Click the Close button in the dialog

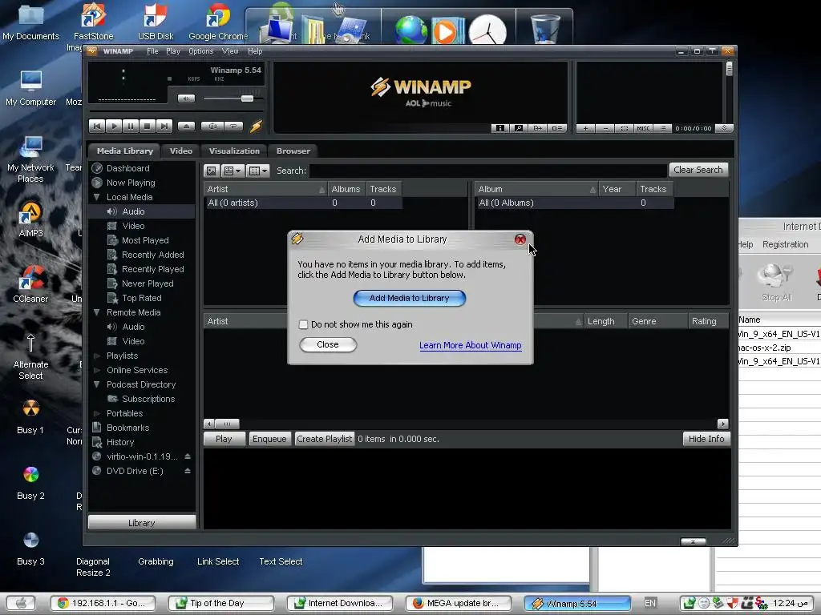tap(328, 344)
